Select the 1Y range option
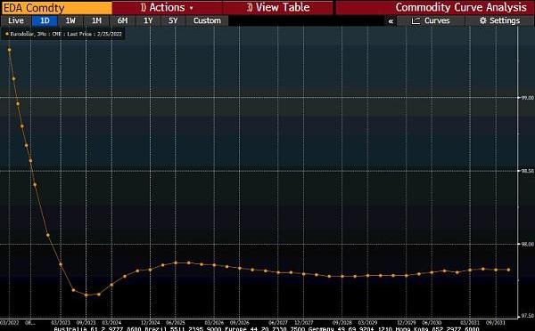 click(x=148, y=20)
